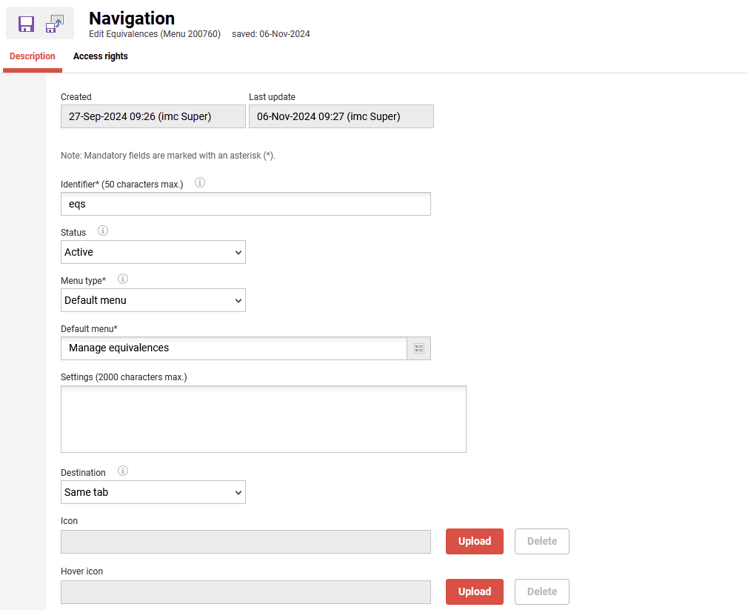Expand the Menu type dropdown
748x610 pixels.
tap(153, 300)
